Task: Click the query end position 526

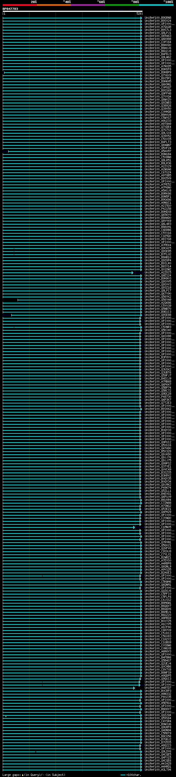Action: (139, 14)
